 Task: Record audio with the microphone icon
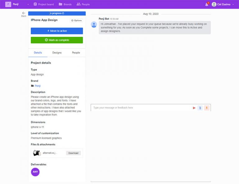tap(207, 108)
